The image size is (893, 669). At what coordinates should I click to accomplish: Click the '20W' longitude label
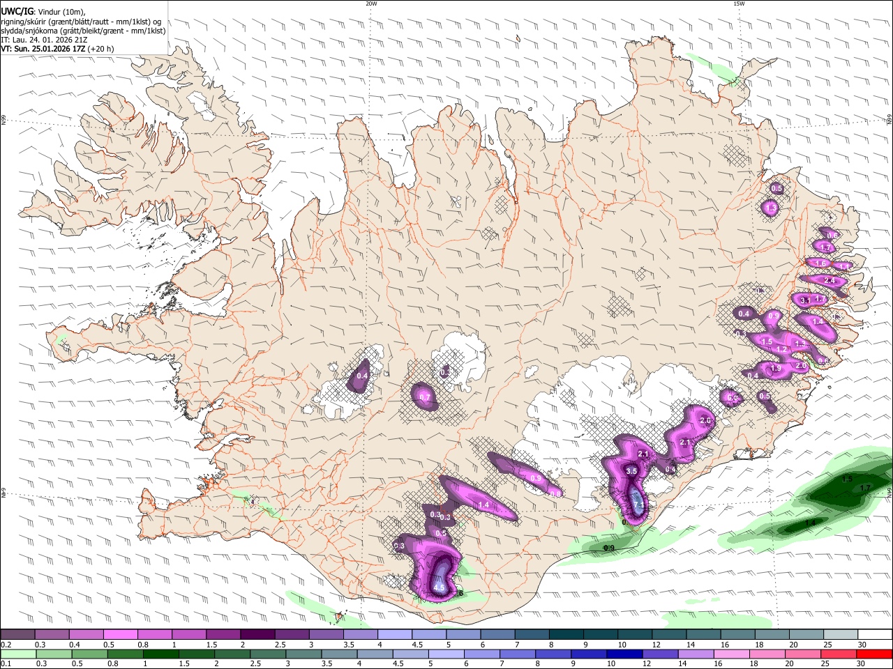click(x=371, y=3)
